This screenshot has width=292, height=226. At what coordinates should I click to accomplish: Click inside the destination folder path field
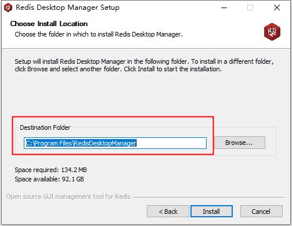[115, 143]
